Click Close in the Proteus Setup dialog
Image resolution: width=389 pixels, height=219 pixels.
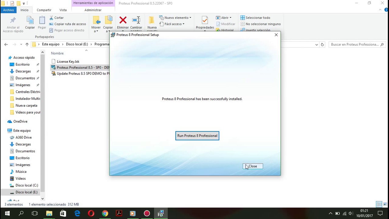[253, 166]
